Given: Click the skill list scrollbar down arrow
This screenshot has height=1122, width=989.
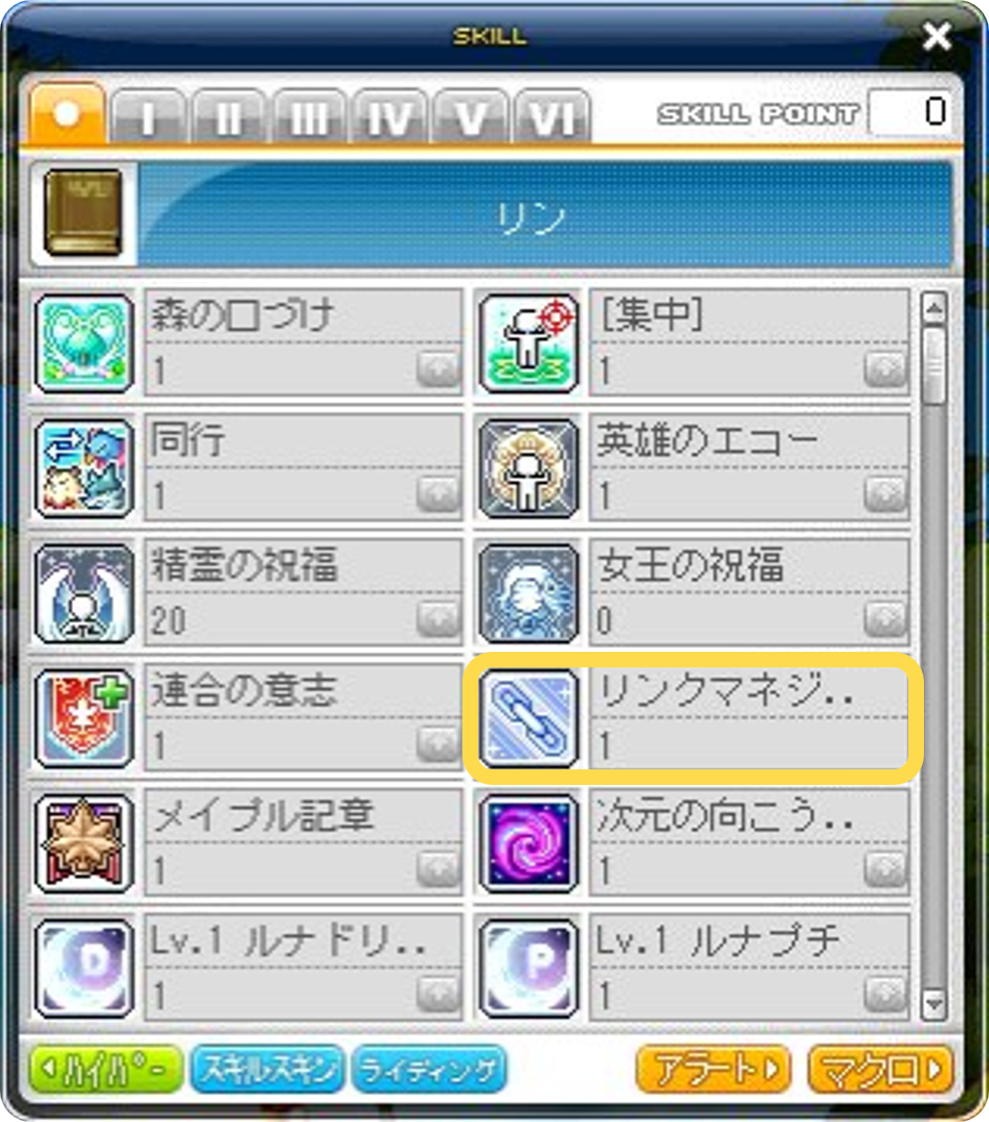Looking at the screenshot, I should tap(934, 1004).
